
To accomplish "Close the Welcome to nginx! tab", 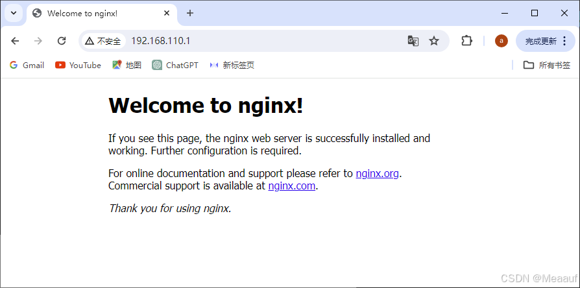I will pos(167,13).
